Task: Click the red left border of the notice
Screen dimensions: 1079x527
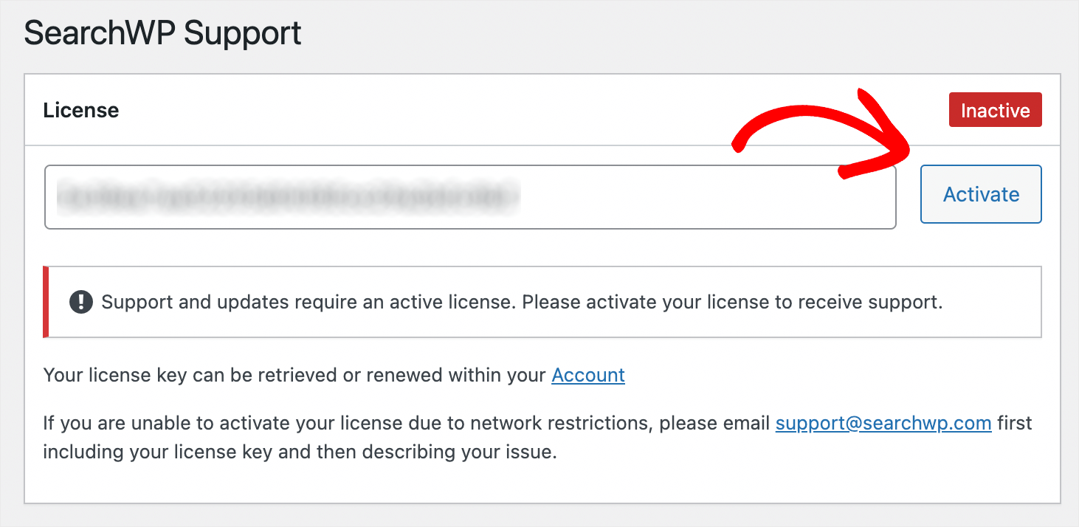Action: tap(46, 302)
